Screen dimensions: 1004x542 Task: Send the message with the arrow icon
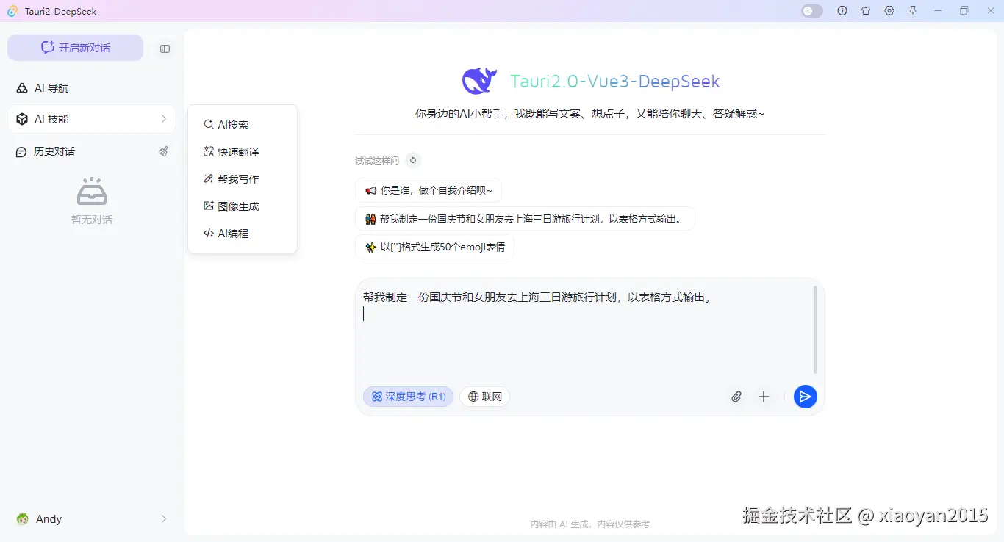tap(805, 397)
